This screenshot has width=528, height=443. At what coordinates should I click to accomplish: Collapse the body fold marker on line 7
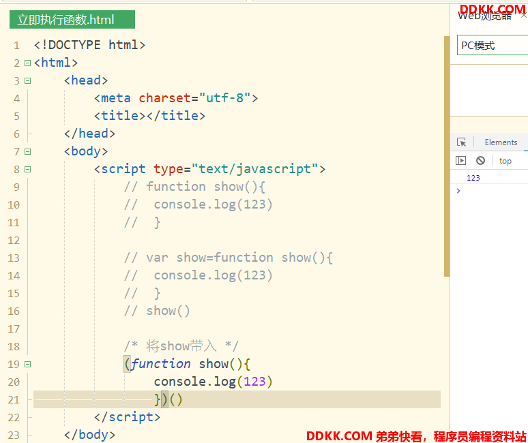pyautogui.click(x=27, y=152)
